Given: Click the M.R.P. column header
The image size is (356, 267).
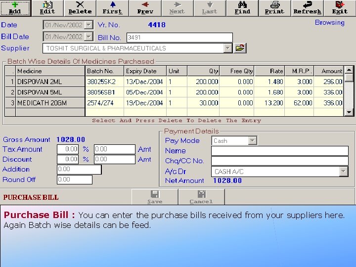Looking at the screenshot, I should (x=299, y=71).
